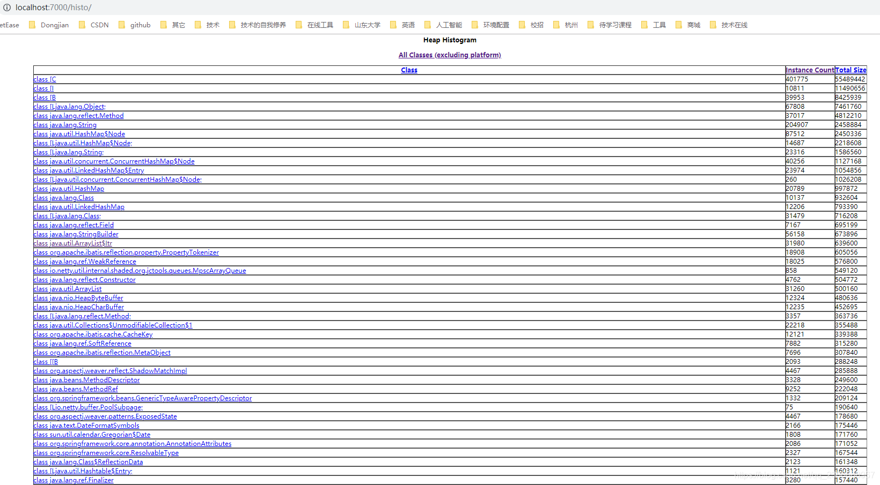
Task: Open class [Ljava.lang.Object; link
Action: click(x=69, y=107)
